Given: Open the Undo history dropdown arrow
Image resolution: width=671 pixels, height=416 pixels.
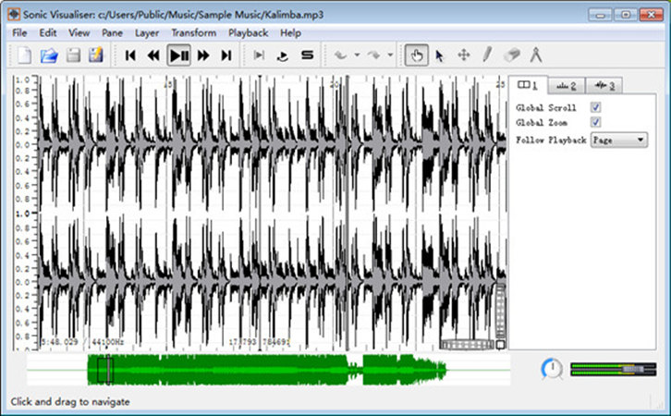Looking at the screenshot, I should [x=357, y=55].
